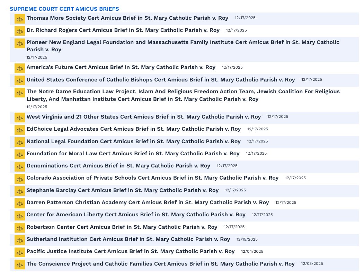The image size is (364, 277).
Task: Click scales icon beside Denominations brief
Action: tap(20, 167)
